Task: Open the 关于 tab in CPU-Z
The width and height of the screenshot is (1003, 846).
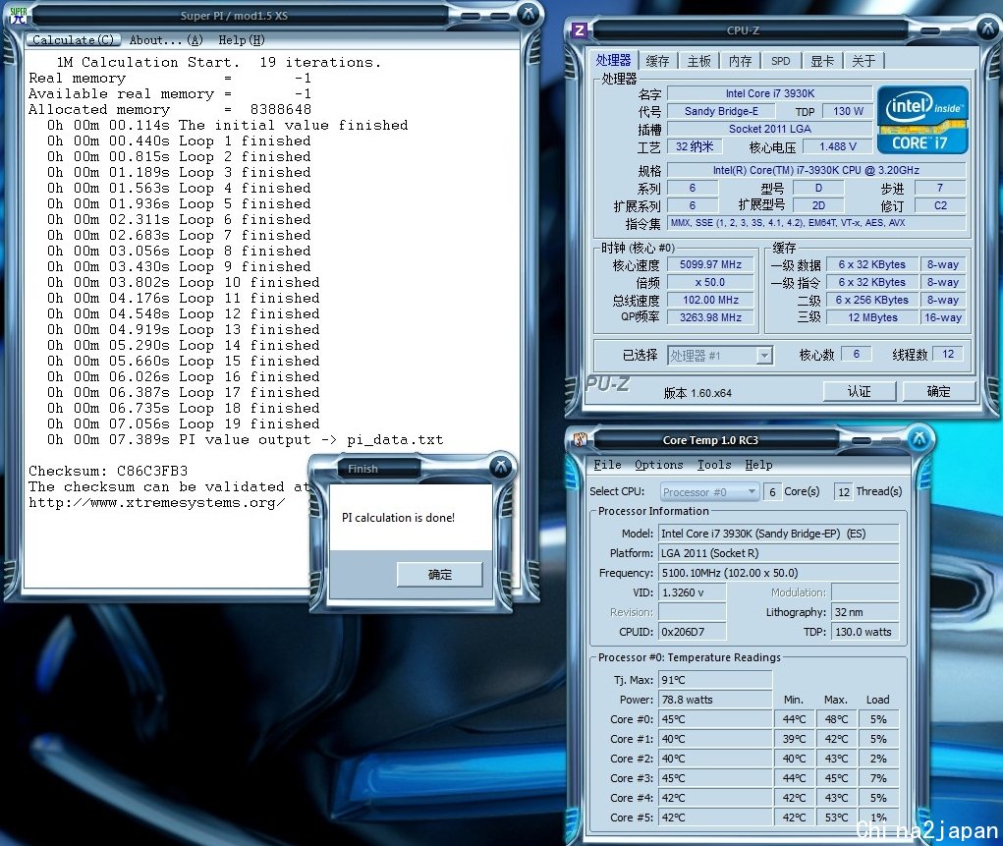Action: click(x=864, y=61)
